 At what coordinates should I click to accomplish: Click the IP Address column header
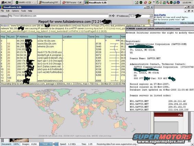click(x=26, y=36)
